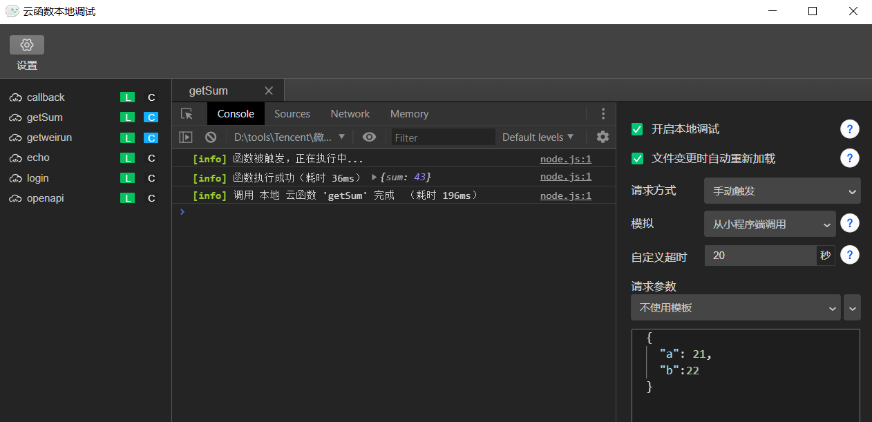Click the help icon beside 文件变更时自动重新加载
Image resolution: width=872 pixels, height=422 pixels.
click(850, 158)
